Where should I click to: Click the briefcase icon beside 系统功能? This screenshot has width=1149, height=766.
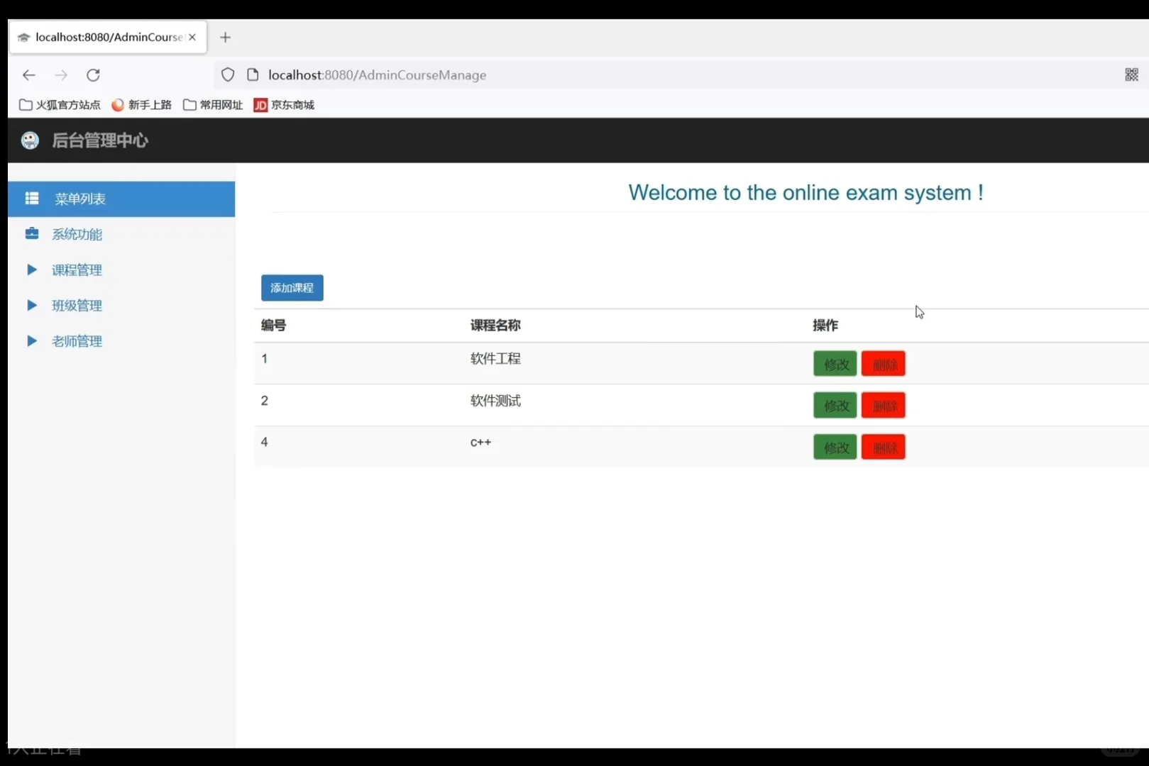point(32,233)
